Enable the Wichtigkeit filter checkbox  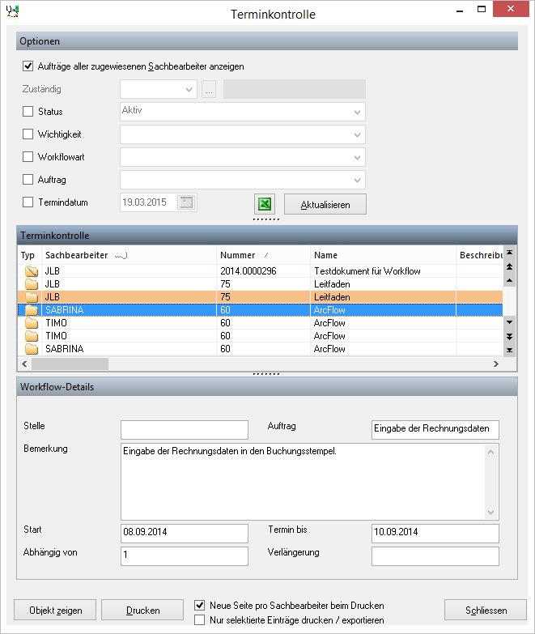(28, 134)
